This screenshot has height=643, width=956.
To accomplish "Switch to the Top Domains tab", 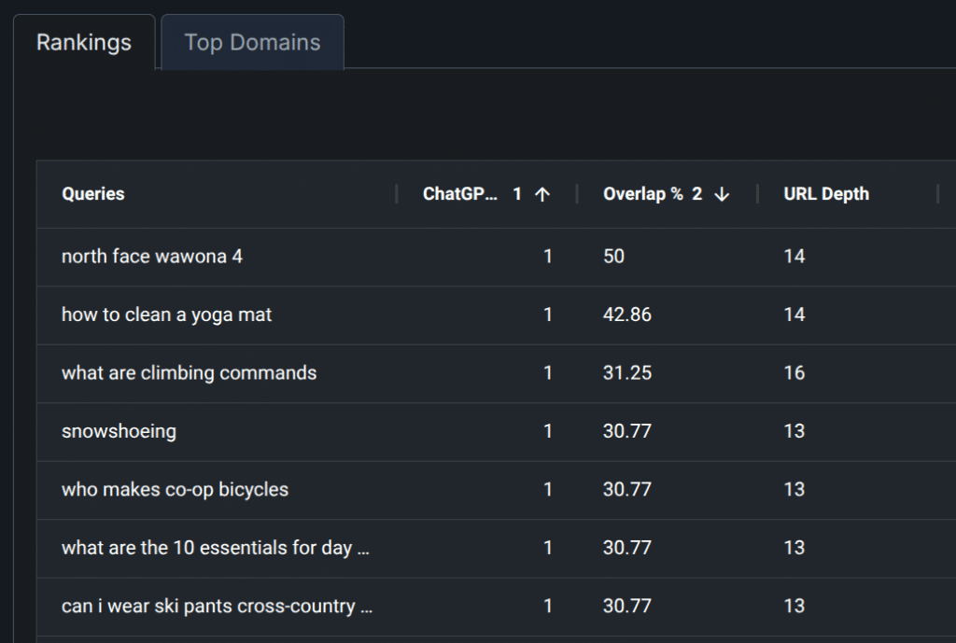I will tap(252, 42).
